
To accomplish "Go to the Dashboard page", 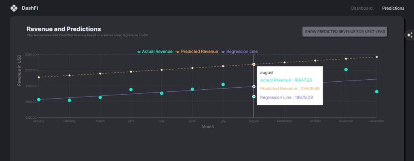I will click(x=361, y=8).
